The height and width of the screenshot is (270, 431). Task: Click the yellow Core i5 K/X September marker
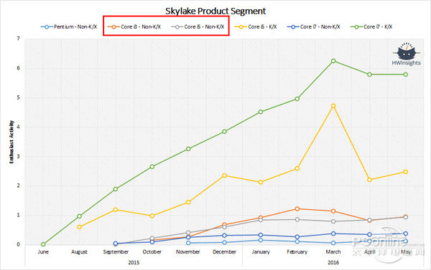pyautogui.click(x=116, y=210)
